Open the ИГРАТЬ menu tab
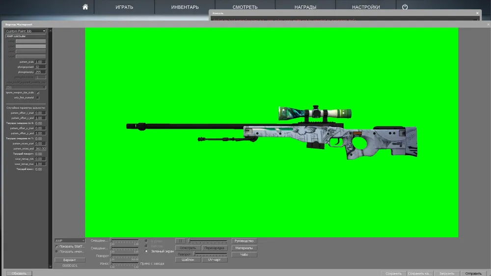This screenshot has width=491, height=276. coord(124,7)
